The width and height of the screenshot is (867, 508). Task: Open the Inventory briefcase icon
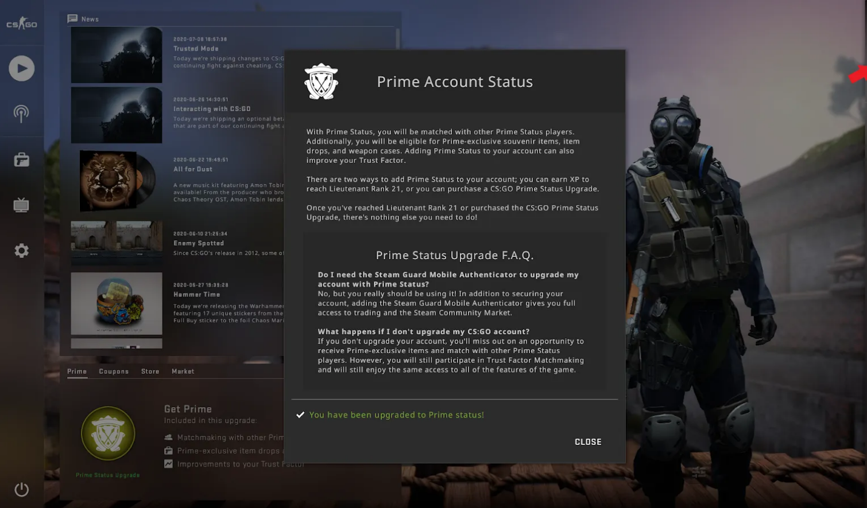[x=22, y=159]
